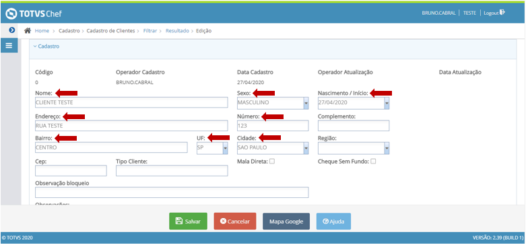
Task: Click the Operador Cadastro value BRUNO.CABRAL
Action: point(135,82)
